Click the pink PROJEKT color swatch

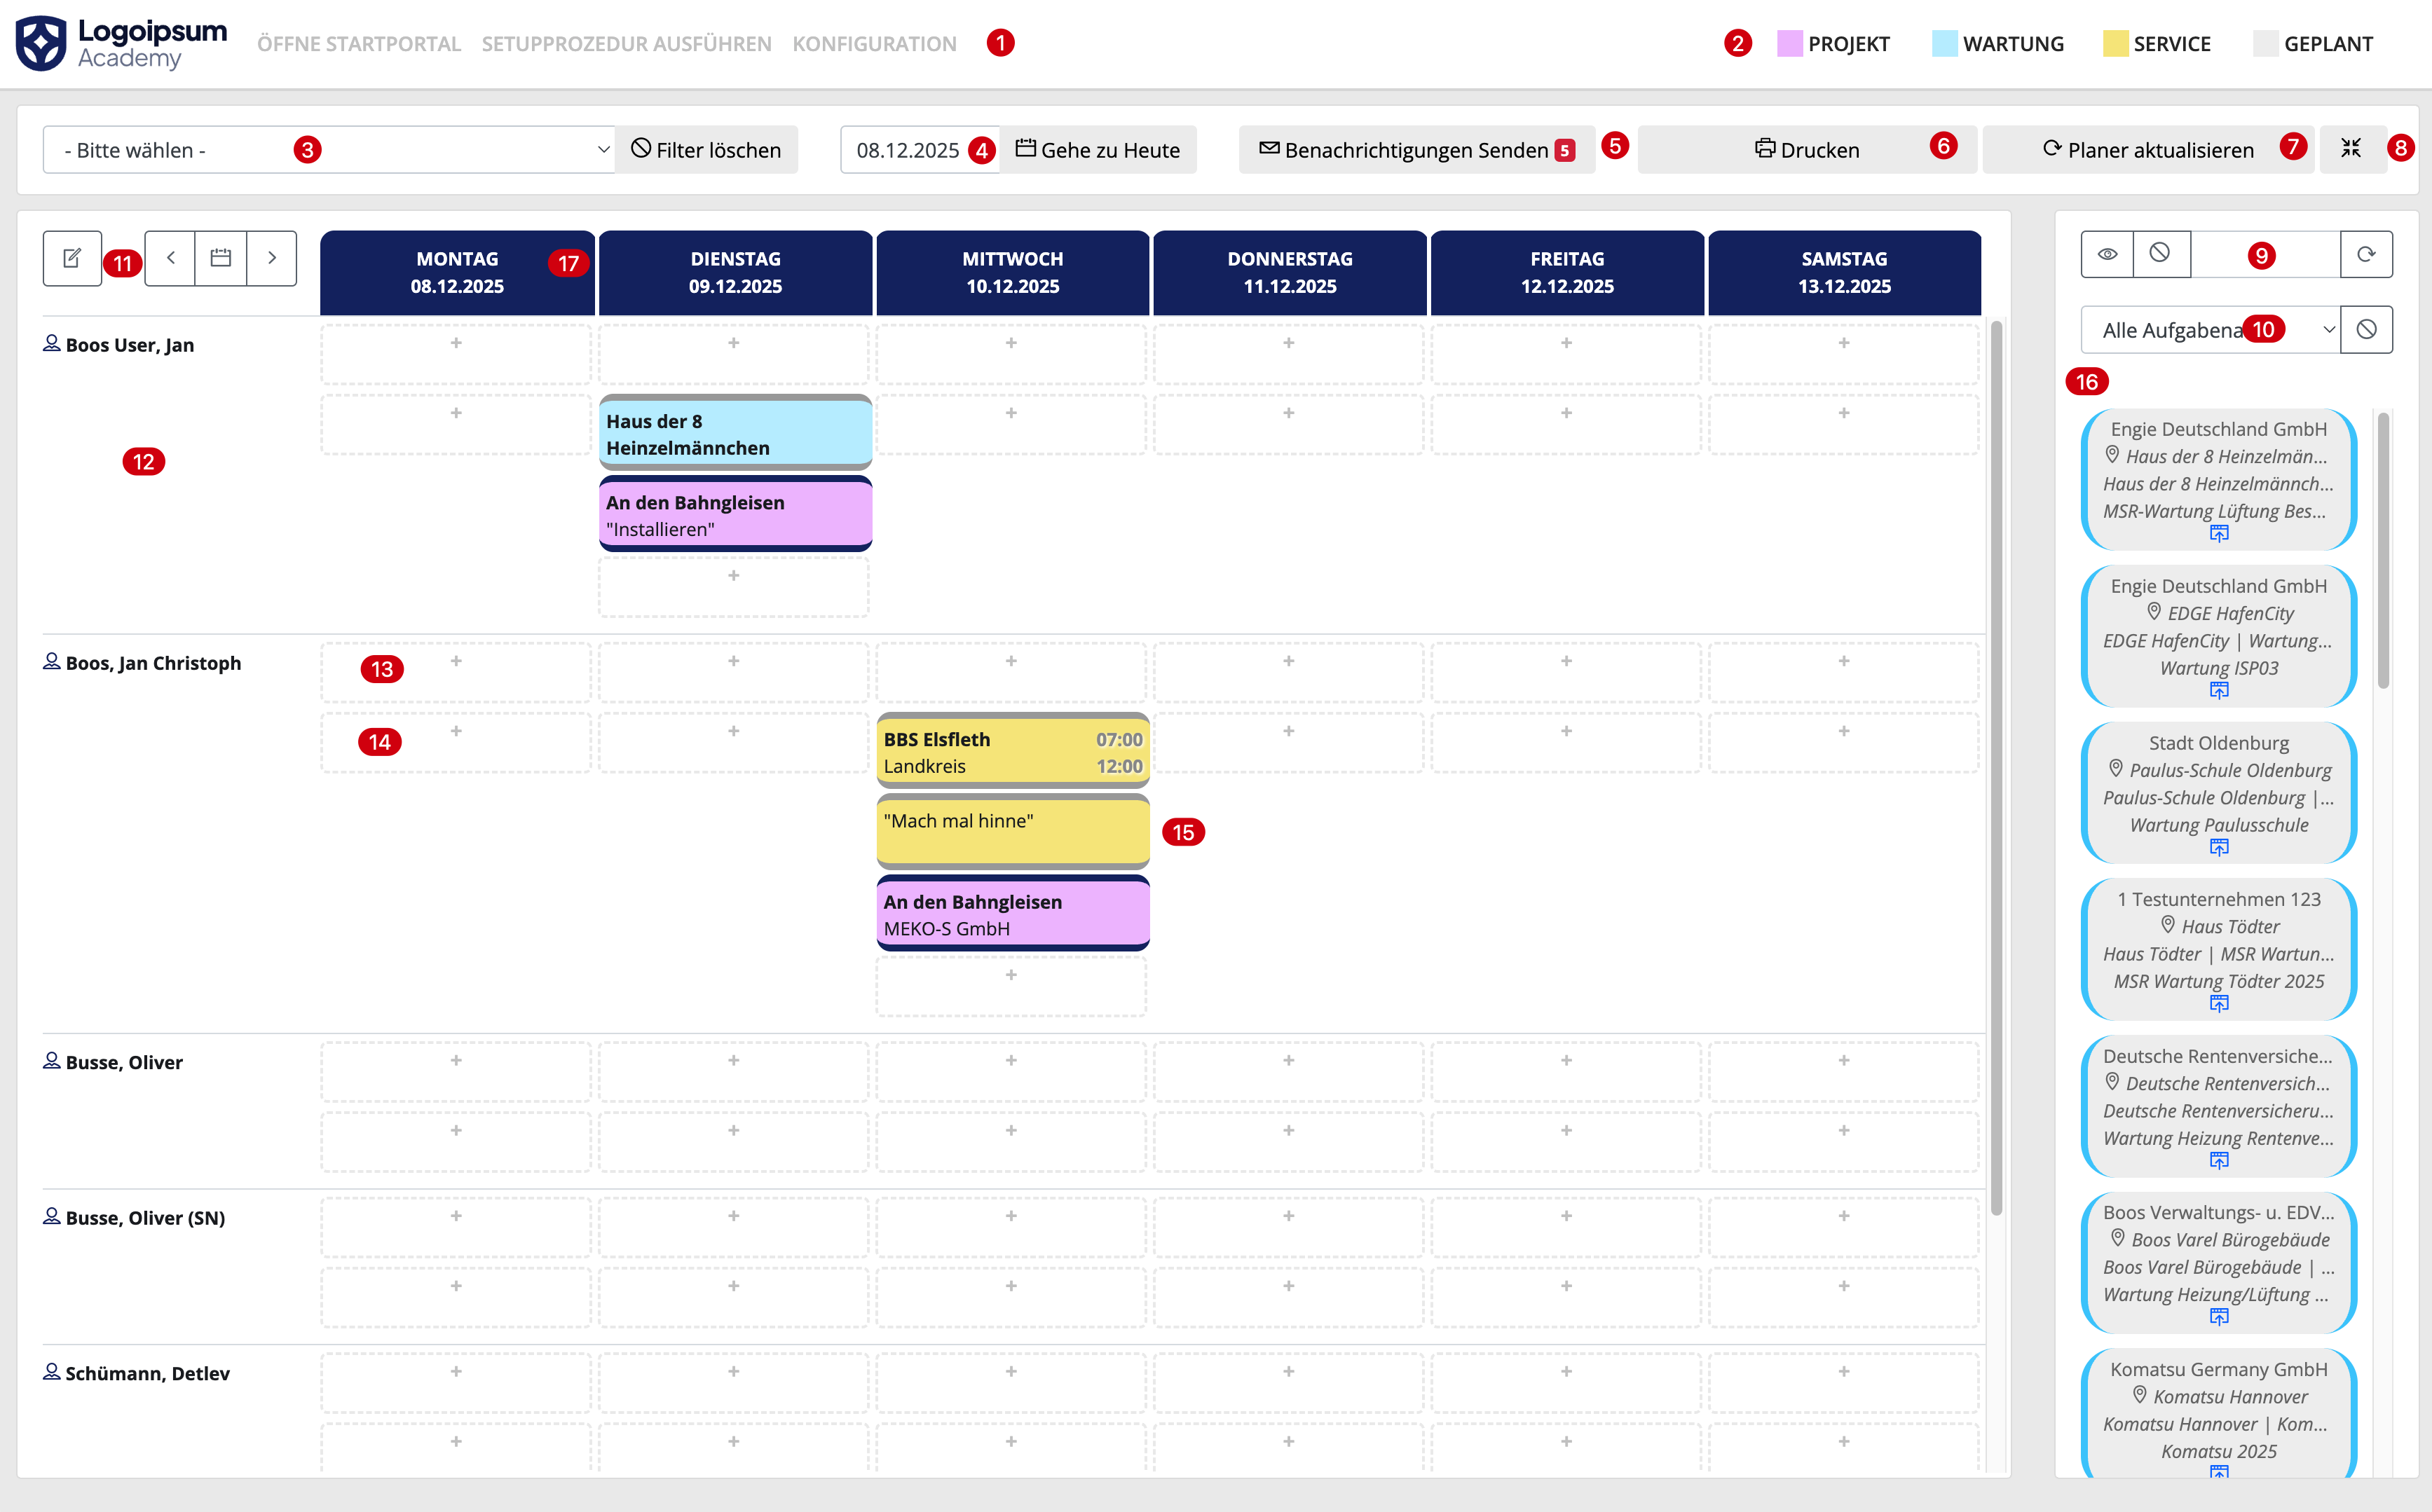click(1789, 44)
